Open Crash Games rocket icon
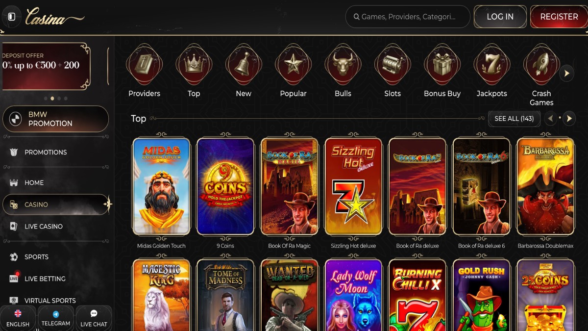 coord(541,65)
